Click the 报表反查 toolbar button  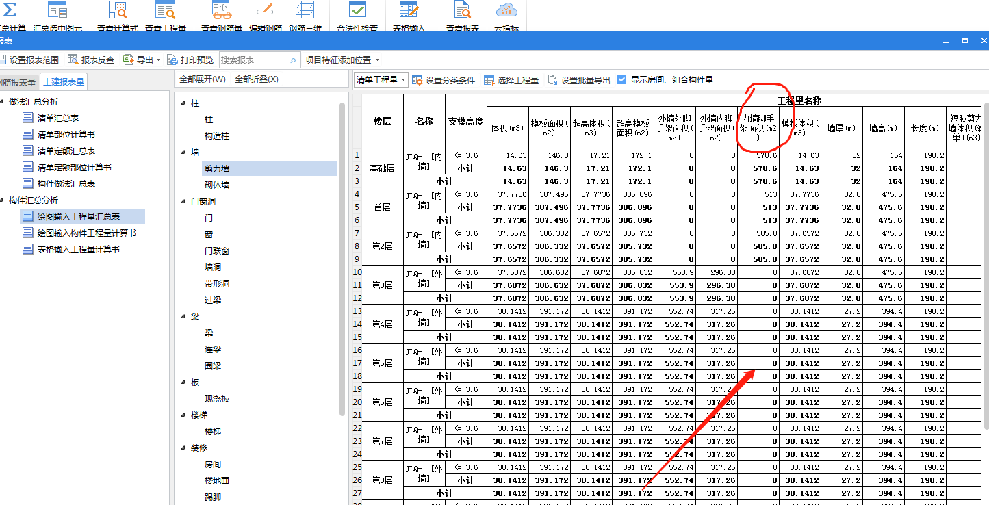[92, 60]
